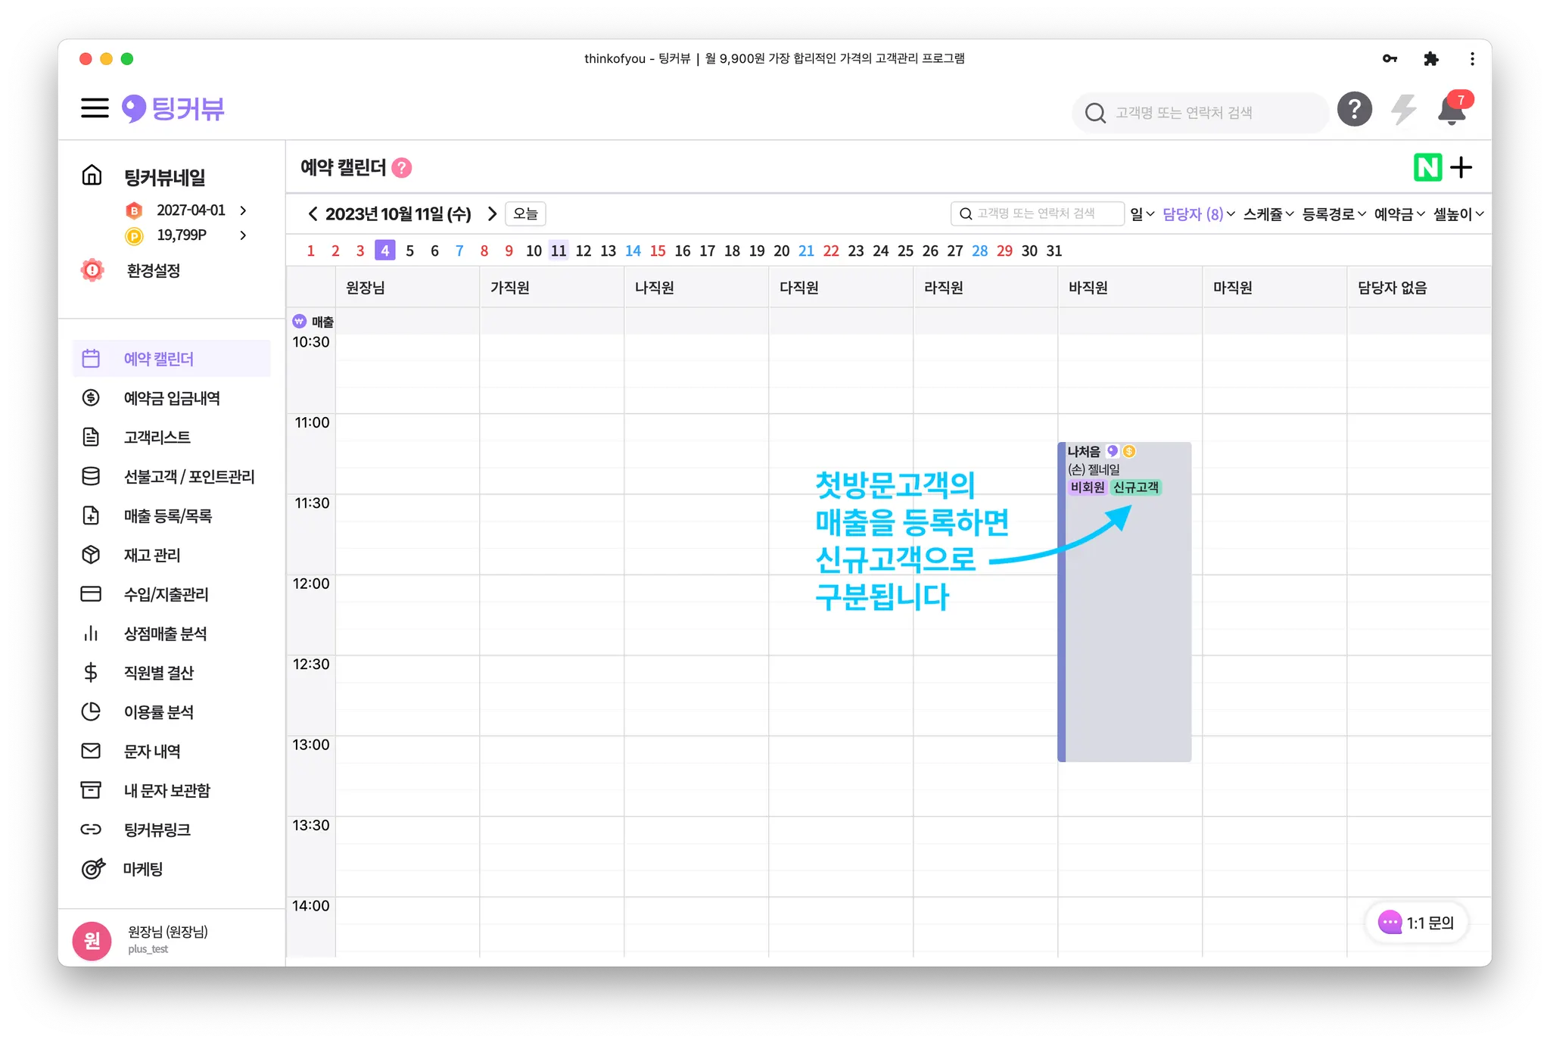Screen dimensions: 1550x1043
Task: Click the calendar customer search field
Action: 1037,214
